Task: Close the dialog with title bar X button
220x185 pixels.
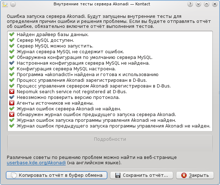Action: point(215,4)
